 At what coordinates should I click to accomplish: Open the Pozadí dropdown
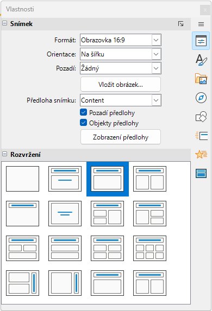[156, 68]
